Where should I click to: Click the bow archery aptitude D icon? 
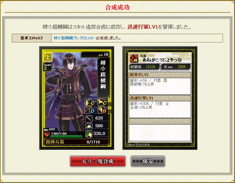pyautogui.click(x=90, y=110)
